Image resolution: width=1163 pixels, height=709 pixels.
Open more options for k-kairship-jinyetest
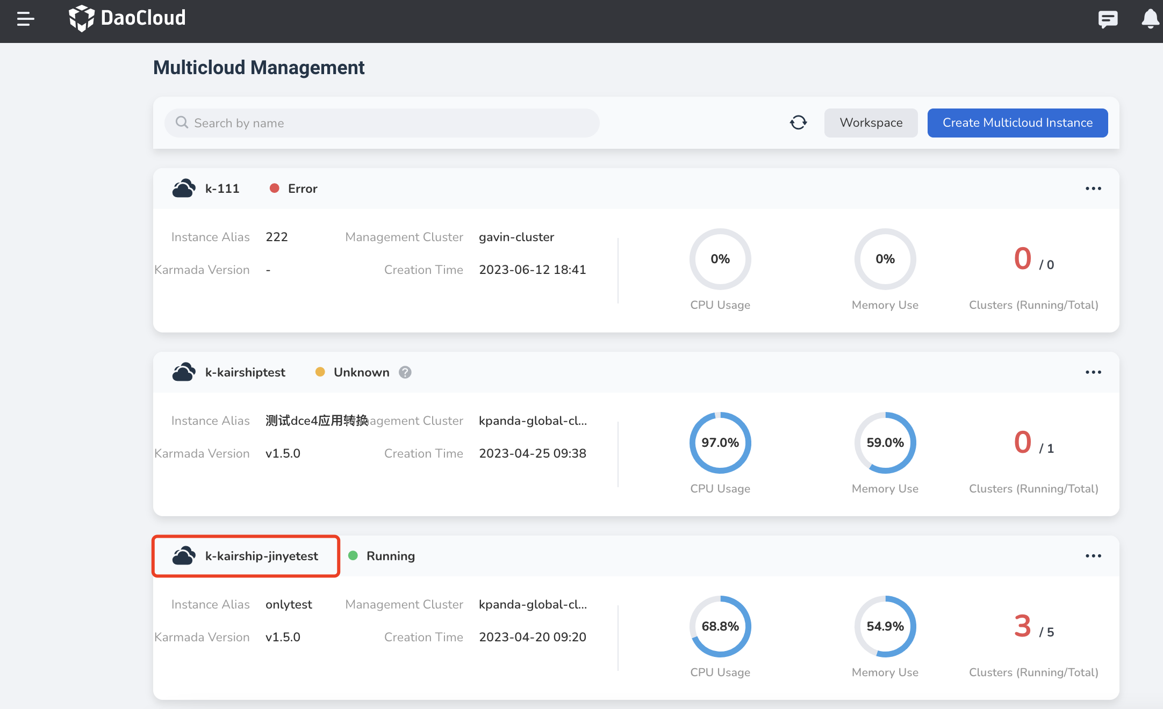pyautogui.click(x=1093, y=556)
